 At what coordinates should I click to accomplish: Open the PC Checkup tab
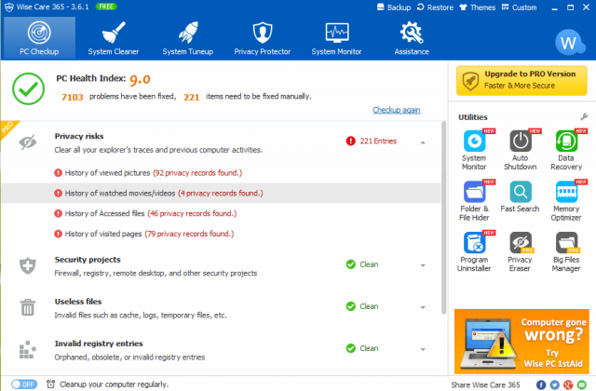tap(39, 37)
